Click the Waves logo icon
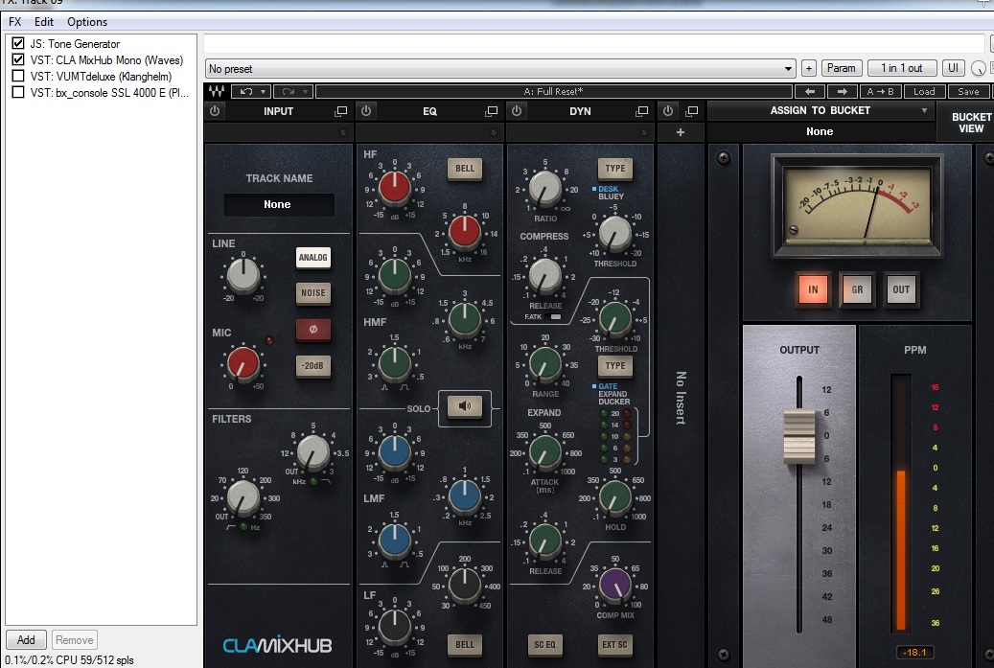Screen dimensions: 994x668 217,91
